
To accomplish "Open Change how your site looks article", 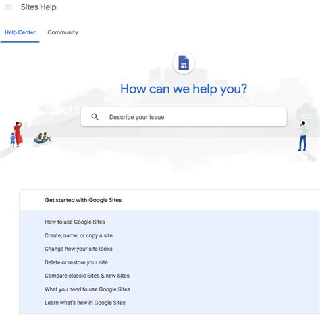I will point(78,249).
